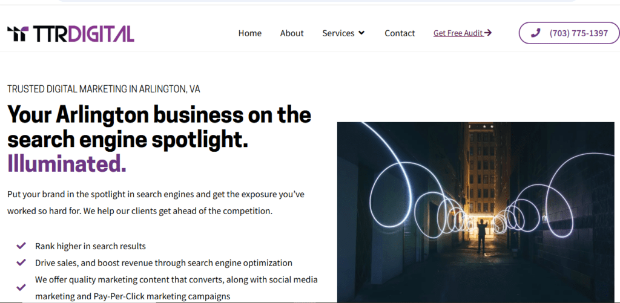Open the Home menu item

pyautogui.click(x=250, y=33)
